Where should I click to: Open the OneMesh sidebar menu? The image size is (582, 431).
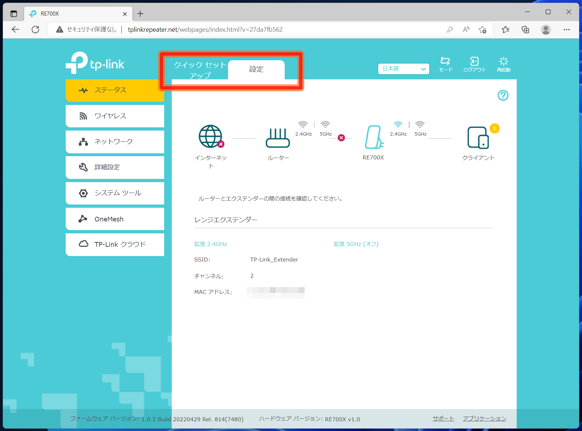point(115,219)
